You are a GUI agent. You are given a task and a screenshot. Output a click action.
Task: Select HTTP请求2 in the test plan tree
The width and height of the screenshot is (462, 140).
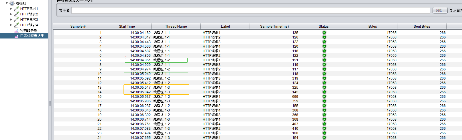[29, 14]
